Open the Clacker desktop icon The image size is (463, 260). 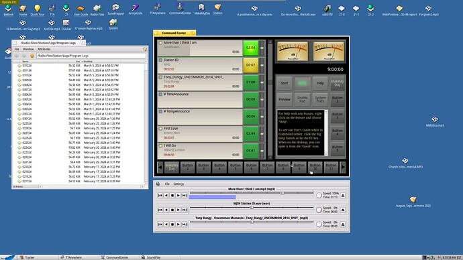coord(66,25)
